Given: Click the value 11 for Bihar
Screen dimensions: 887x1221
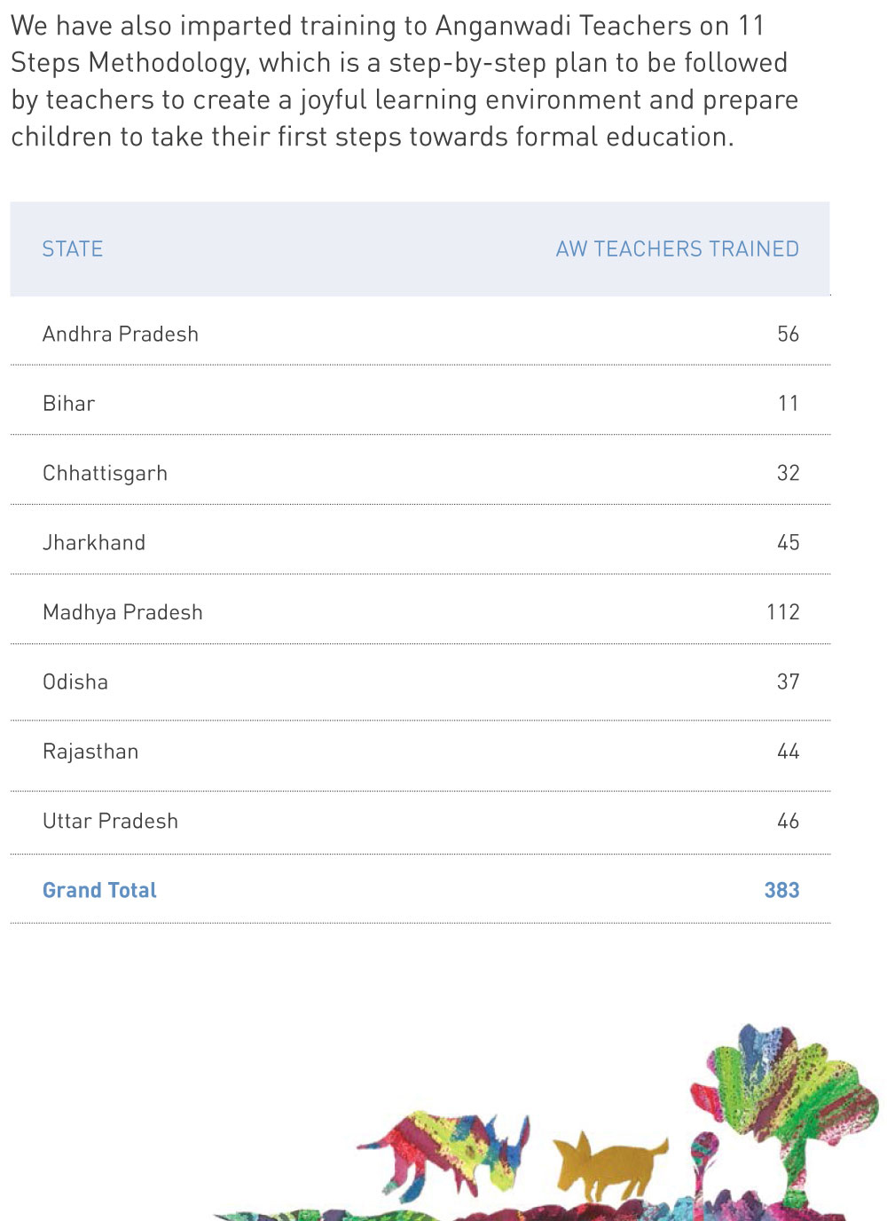Looking at the screenshot, I should (x=789, y=404).
